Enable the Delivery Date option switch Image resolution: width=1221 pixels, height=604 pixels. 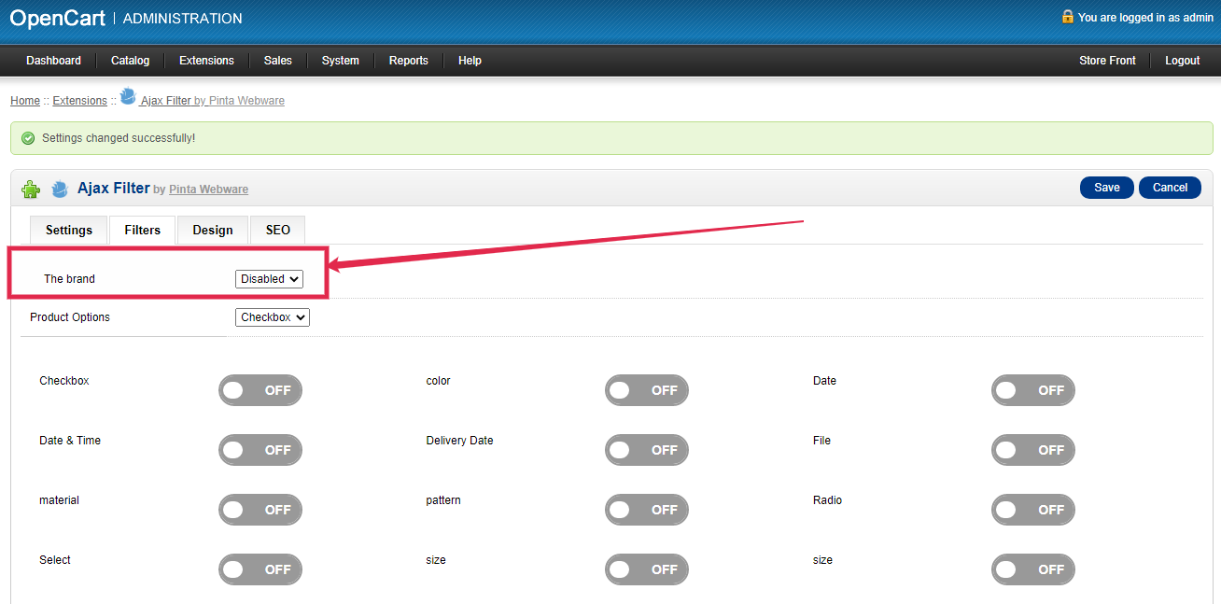pos(646,450)
